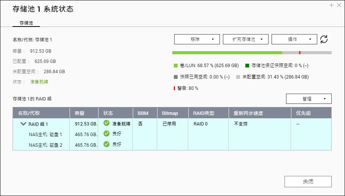Click the gray 快照已用空间 legend square
Viewport: 345px width, 196px height.
point(176,77)
